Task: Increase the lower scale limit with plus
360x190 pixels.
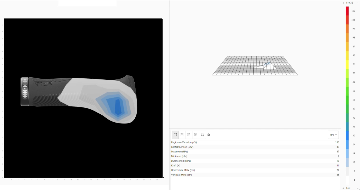Action: coord(343,188)
